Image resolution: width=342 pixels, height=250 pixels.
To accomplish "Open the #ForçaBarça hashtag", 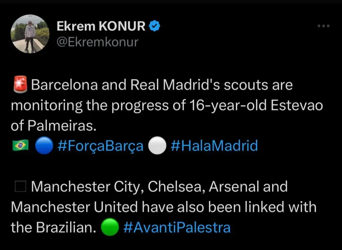I will click(x=101, y=146).
